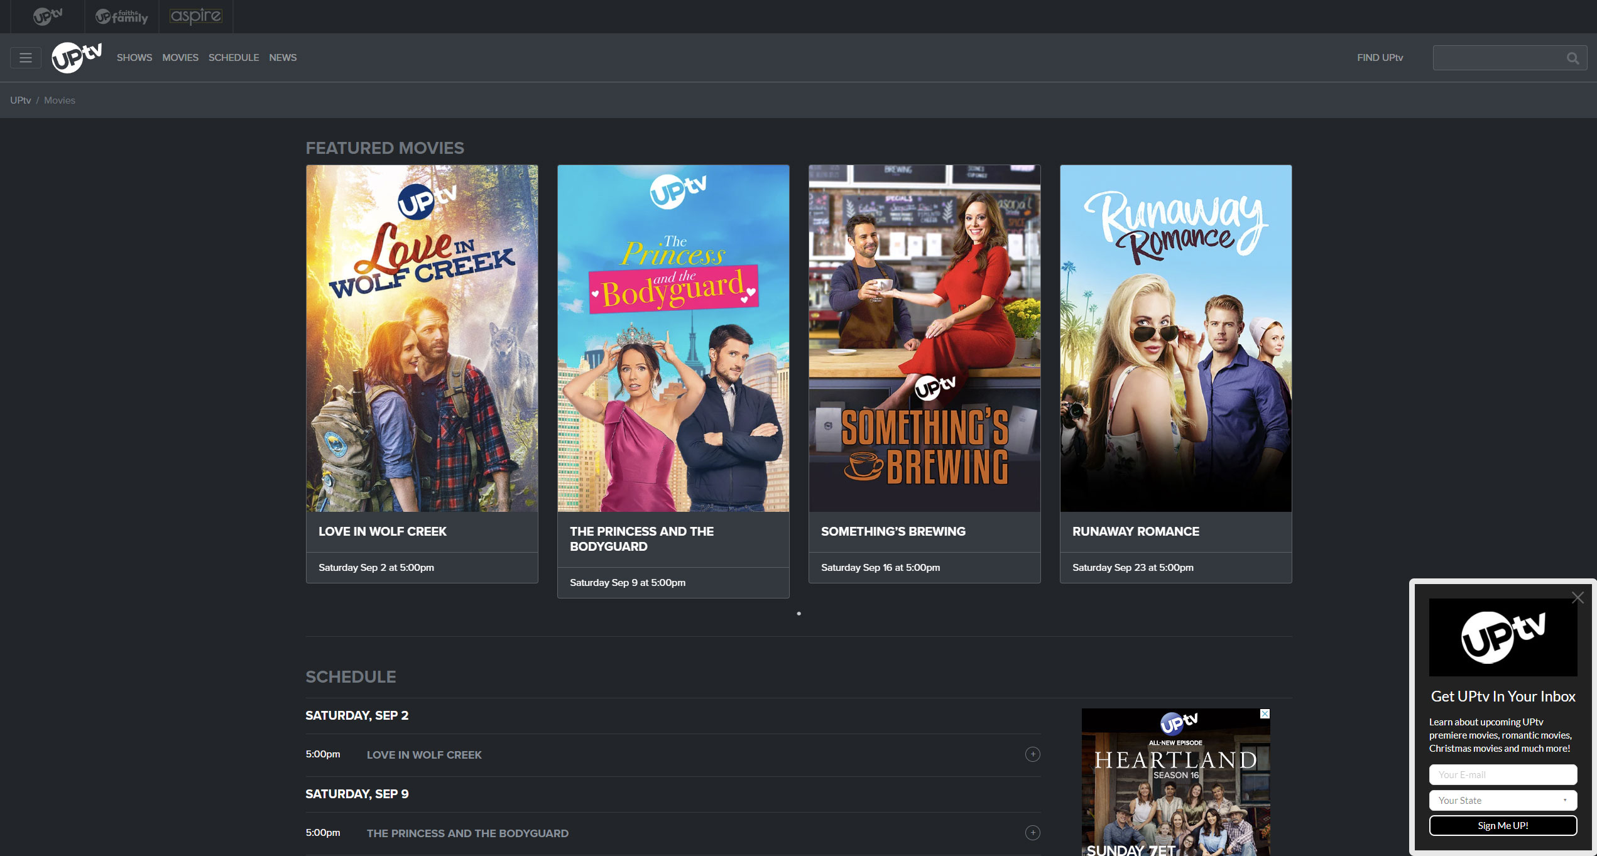Click the FIND UPtv link
This screenshot has height=856, width=1597.
[1380, 58]
